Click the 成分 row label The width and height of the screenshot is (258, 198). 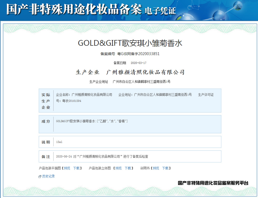pos(46,121)
